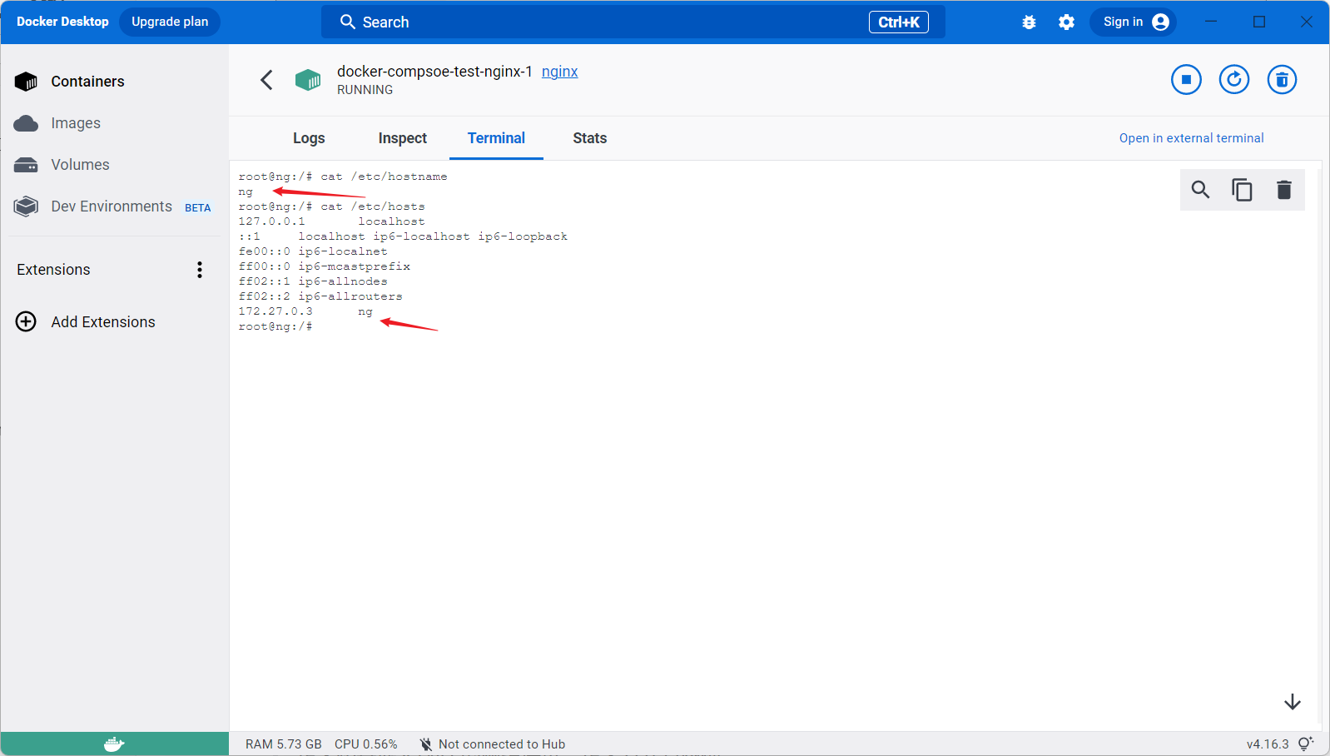Open Extensions three-dot menu
The width and height of the screenshot is (1330, 756).
[x=200, y=270]
